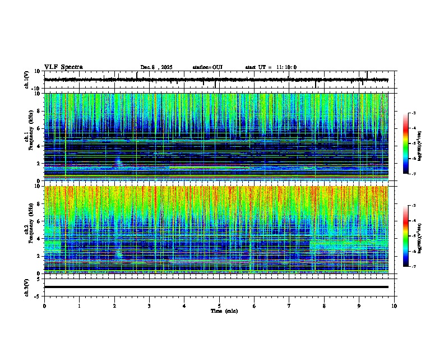Click time axis tick label '10'
Viewport: 444px width, 343px height.
pos(394,306)
